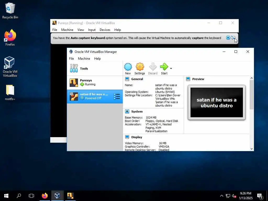Click the details pane scrollbar thumb

pyautogui.click(x=252, y=95)
